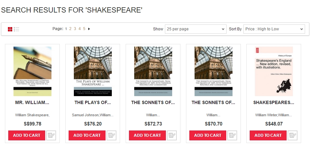Open Shakespeare's England cover thumbnail
Viewport: 312px width, 146px height.
tap(274, 71)
